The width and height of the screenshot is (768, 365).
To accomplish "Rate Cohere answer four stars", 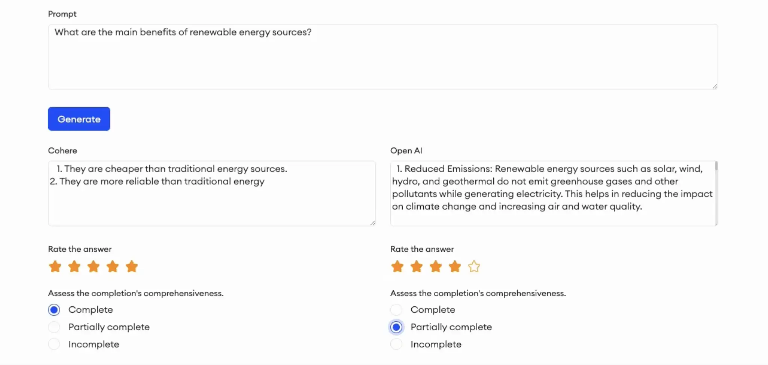I will 112,267.
